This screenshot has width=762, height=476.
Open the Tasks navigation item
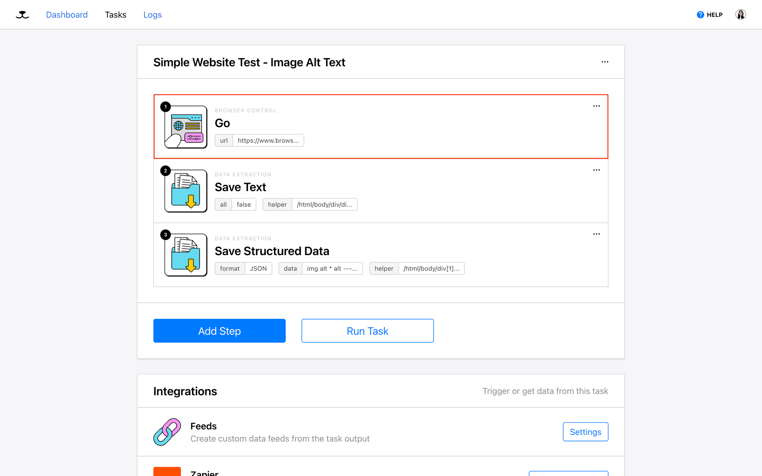(x=115, y=14)
